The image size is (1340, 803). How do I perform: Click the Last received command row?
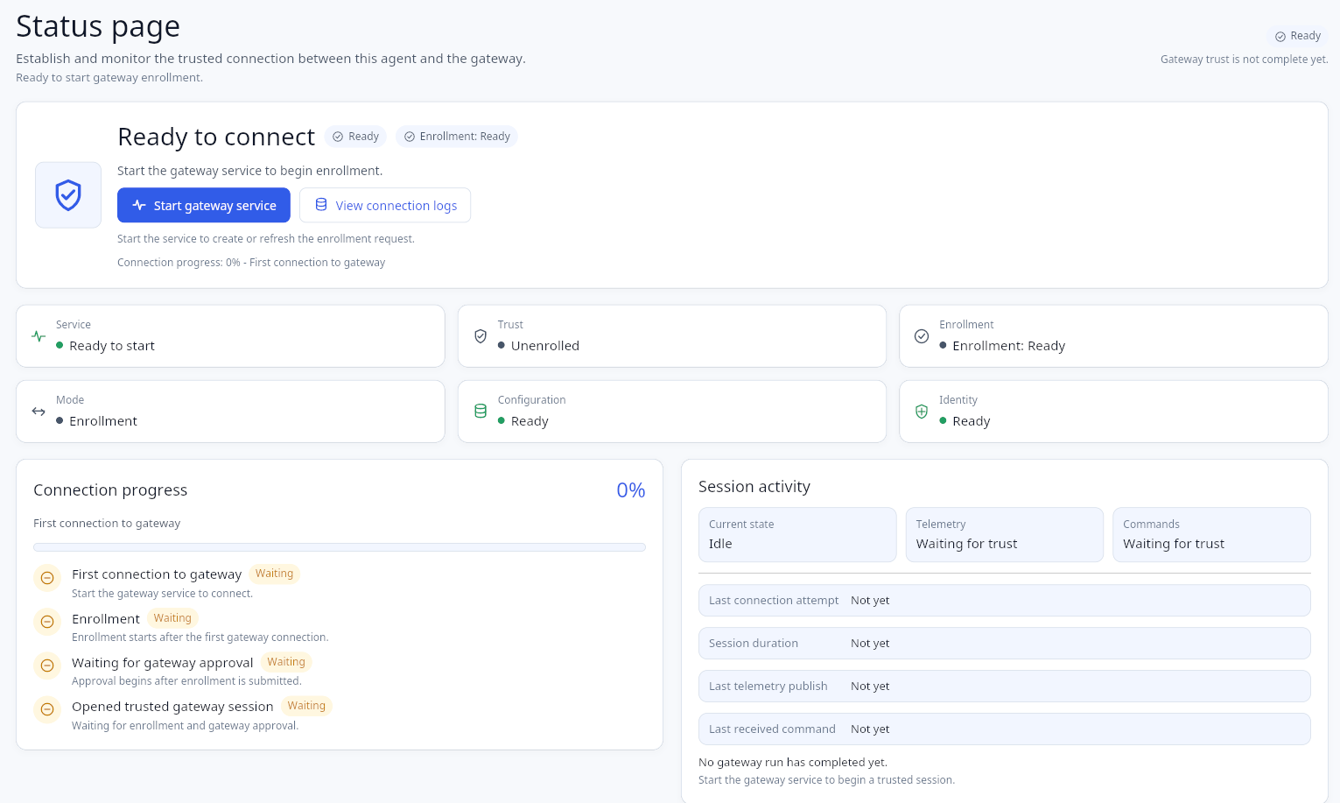click(x=1005, y=729)
